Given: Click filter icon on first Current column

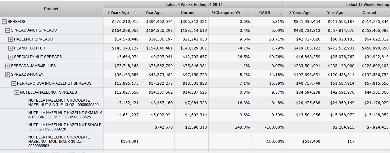Looking at the screenshot, I should [204, 13].
